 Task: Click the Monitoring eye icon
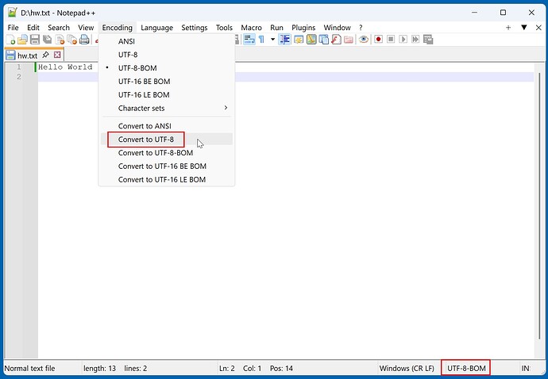[x=363, y=40]
